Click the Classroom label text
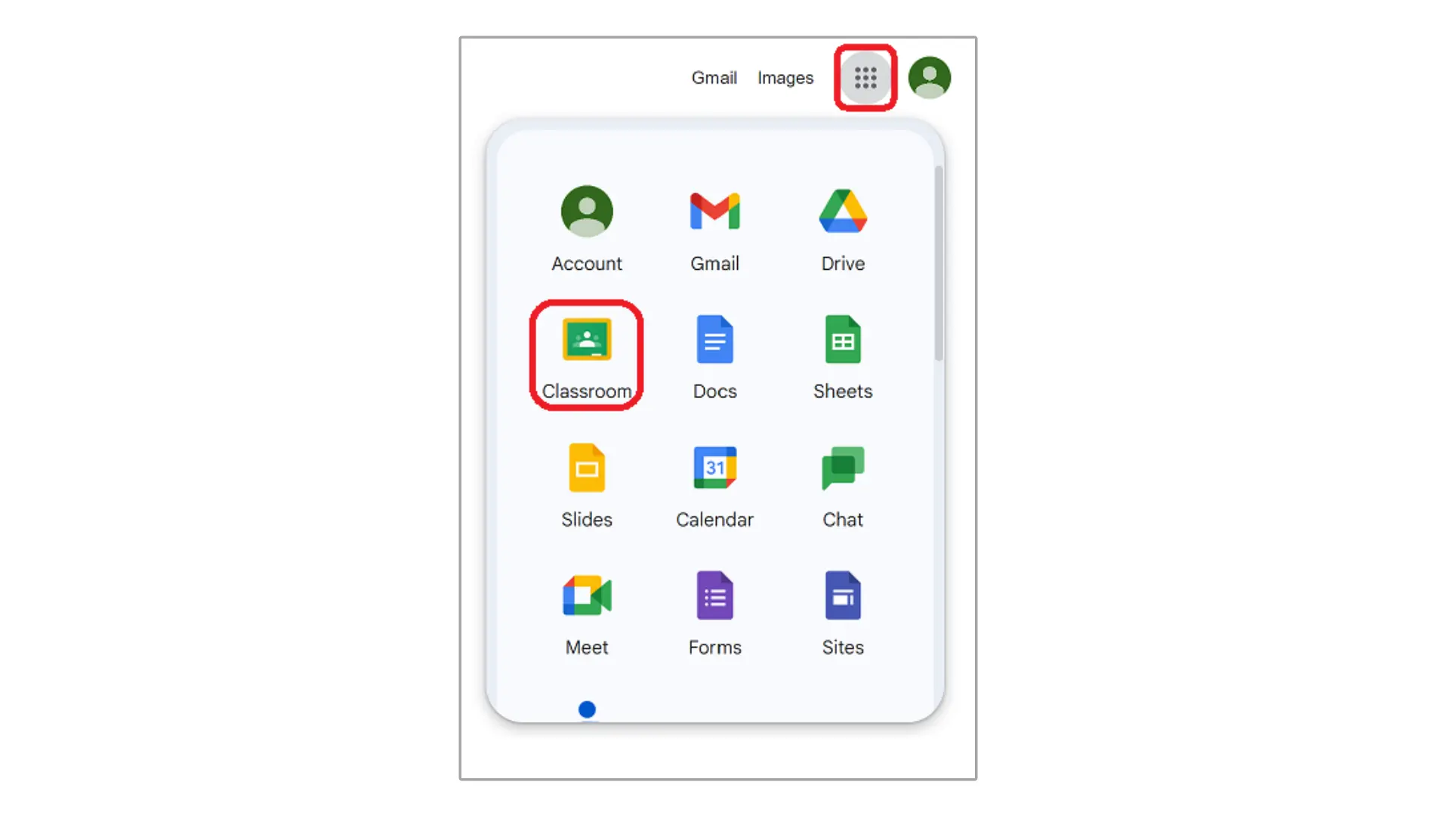Image resolution: width=1450 pixels, height=816 pixels. pyautogui.click(x=587, y=391)
